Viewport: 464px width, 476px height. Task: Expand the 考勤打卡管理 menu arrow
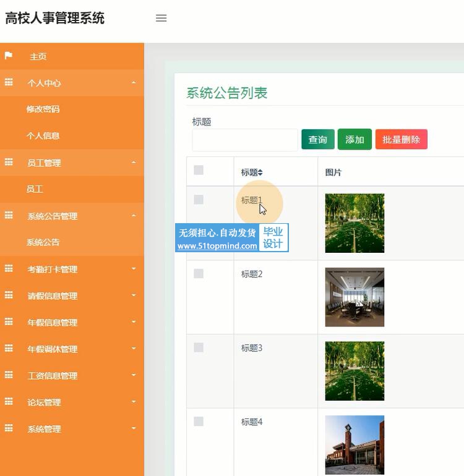point(134,269)
